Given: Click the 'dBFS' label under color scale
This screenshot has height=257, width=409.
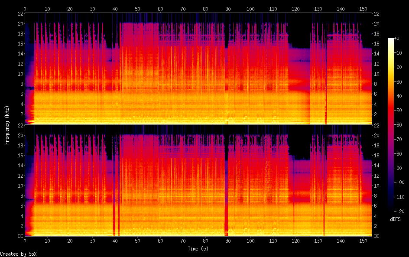Looking at the screenshot, I should point(395,219).
